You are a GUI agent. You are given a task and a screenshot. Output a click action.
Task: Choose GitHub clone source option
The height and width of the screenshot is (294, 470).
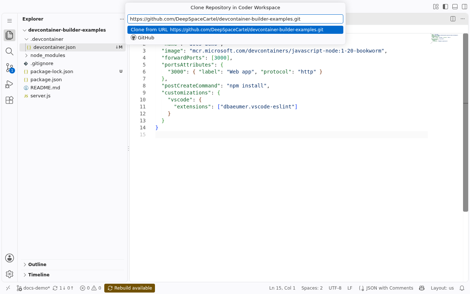[235, 38]
